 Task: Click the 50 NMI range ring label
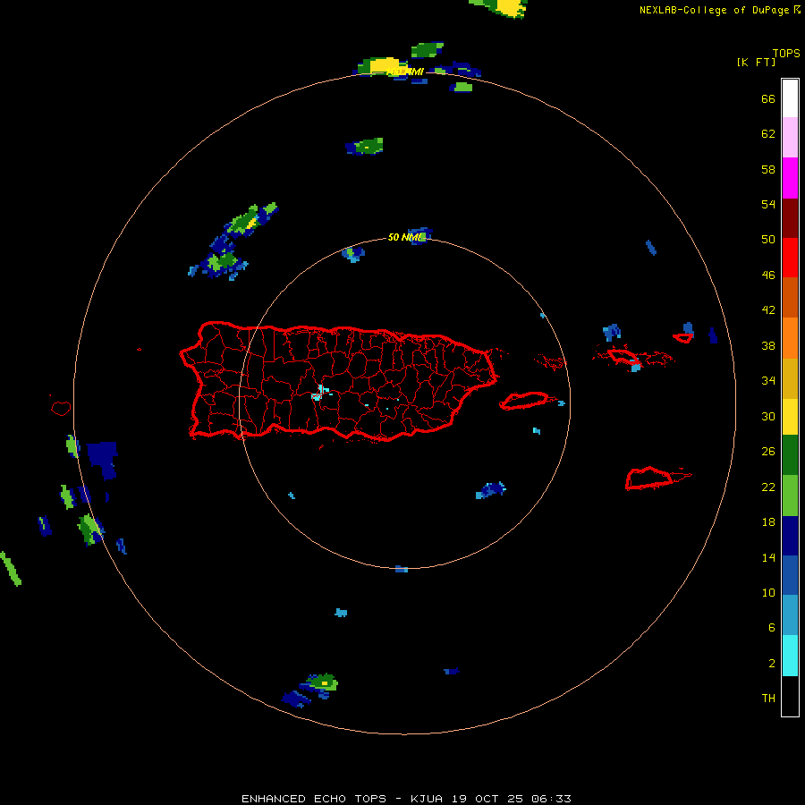point(405,237)
